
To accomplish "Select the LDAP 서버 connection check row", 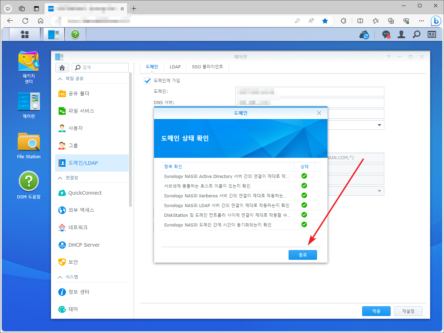I will [x=241, y=205].
